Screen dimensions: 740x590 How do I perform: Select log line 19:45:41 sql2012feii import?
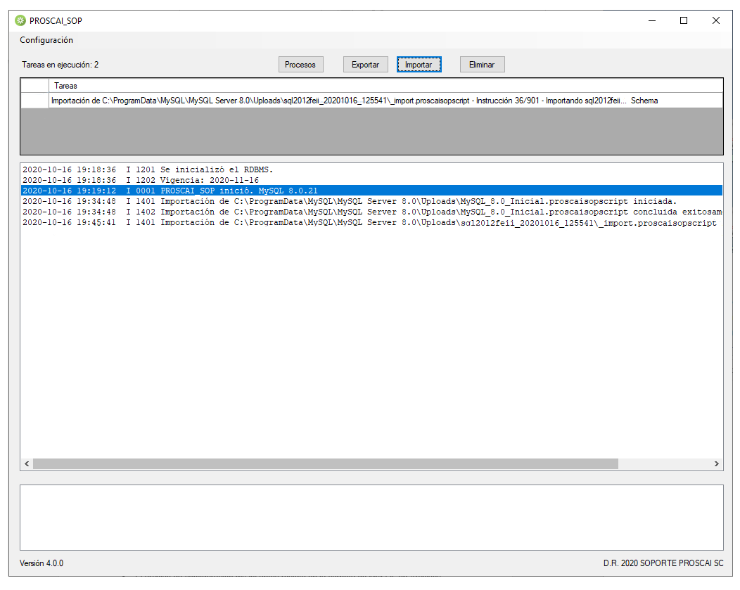point(371,223)
